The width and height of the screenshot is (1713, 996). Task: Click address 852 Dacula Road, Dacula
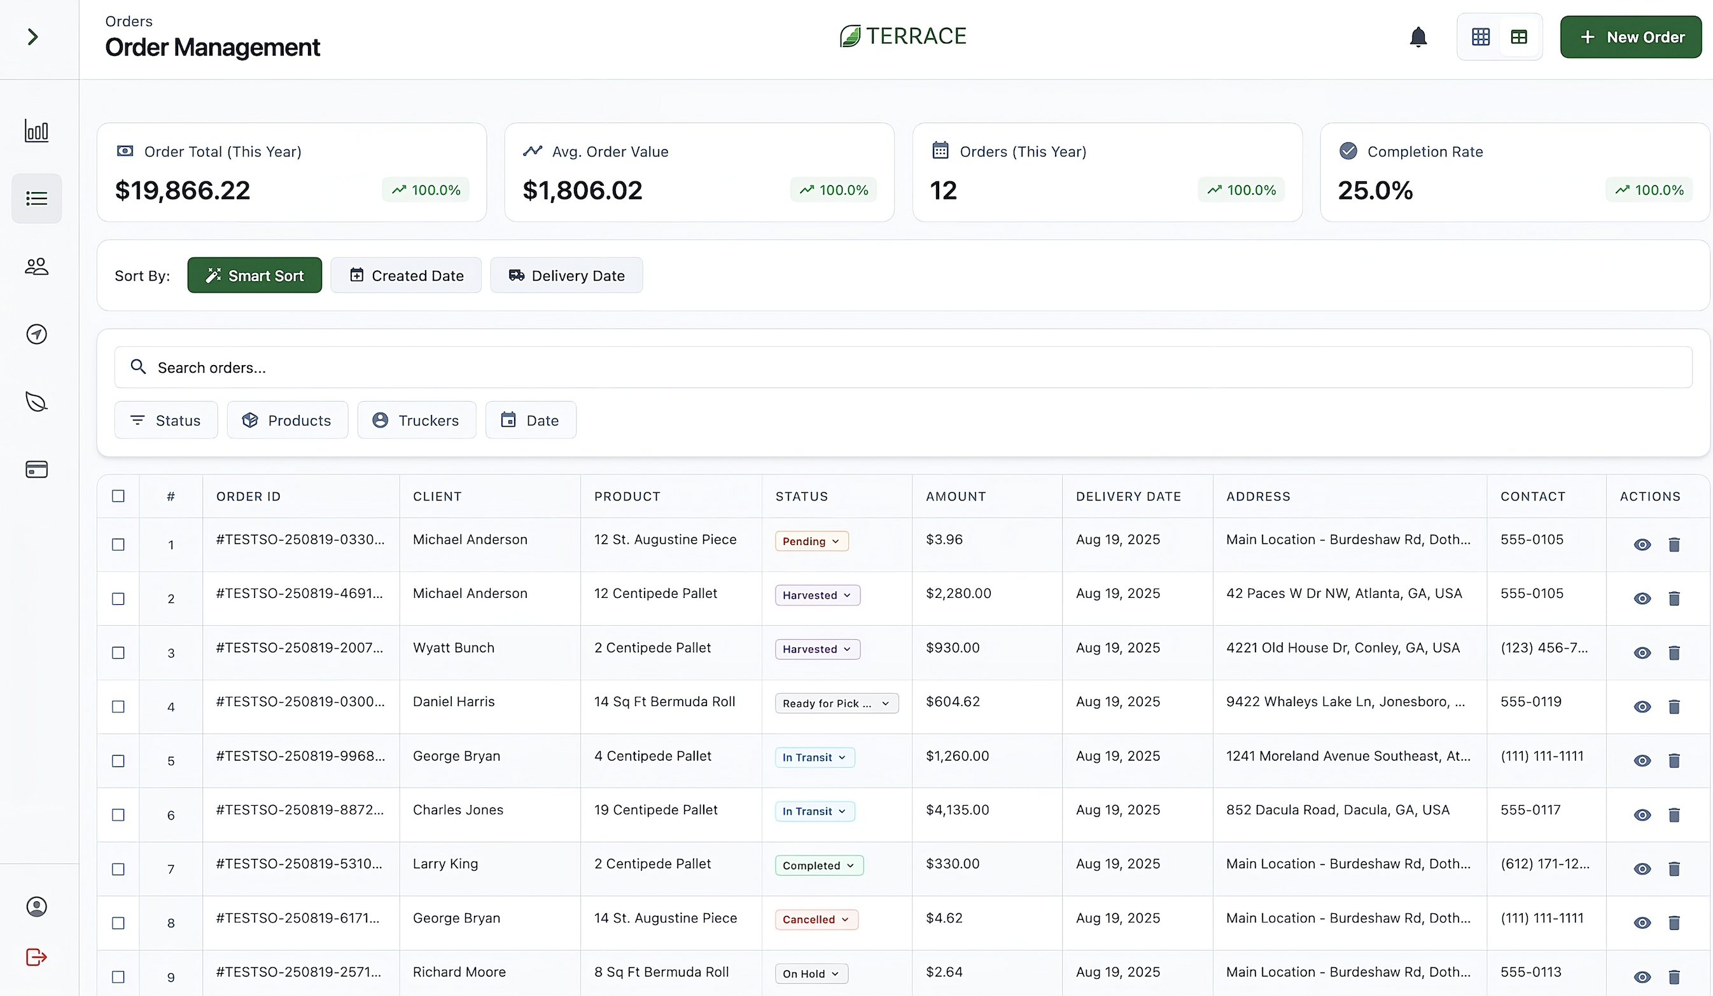click(x=1338, y=810)
